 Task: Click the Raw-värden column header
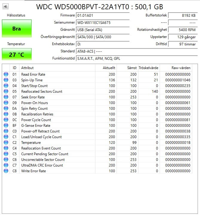click(176, 68)
